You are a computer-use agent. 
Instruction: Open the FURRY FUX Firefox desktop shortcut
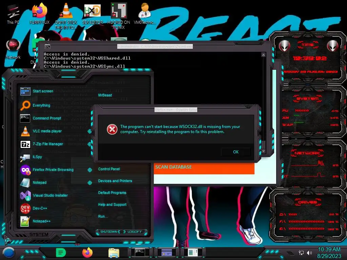(40, 14)
